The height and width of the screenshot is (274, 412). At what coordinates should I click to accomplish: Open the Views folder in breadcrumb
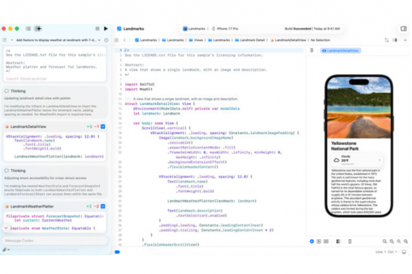[x=195, y=40]
